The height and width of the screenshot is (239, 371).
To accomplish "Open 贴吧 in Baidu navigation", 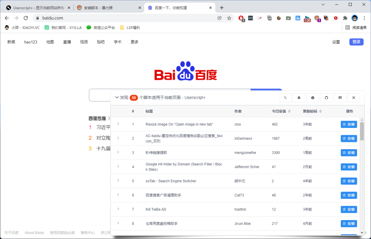I will [101, 42].
